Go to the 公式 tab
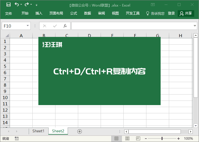Screen dimensions: 199x142 pyautogui.click(x=74, y=13)
